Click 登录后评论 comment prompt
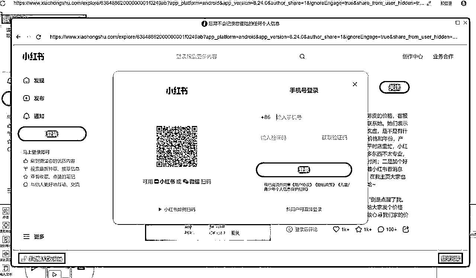This screenshot has width=476, height=278. 306,229
